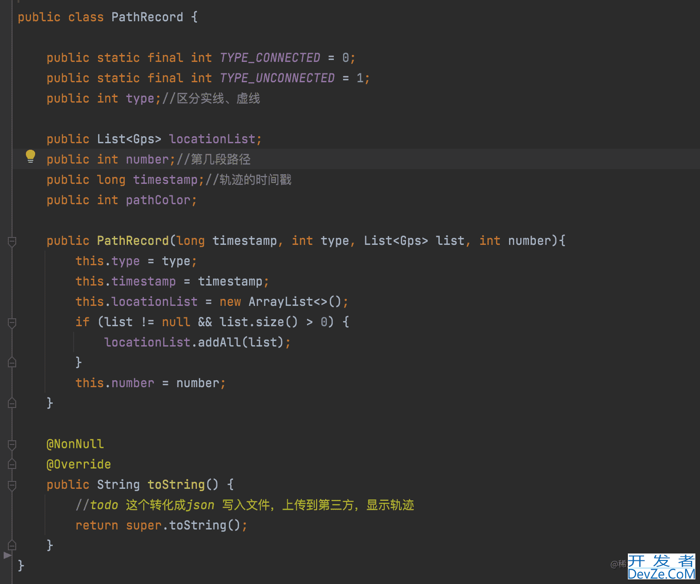Fold at the @NonNull annotation marker

click(x=12, y=444)
